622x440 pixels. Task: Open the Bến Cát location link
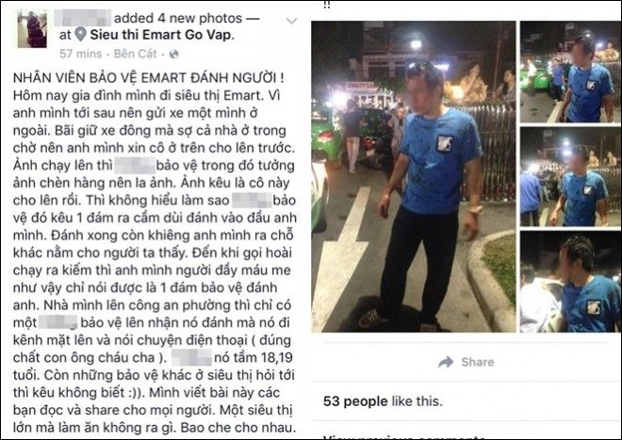click(x=136, y=54)
